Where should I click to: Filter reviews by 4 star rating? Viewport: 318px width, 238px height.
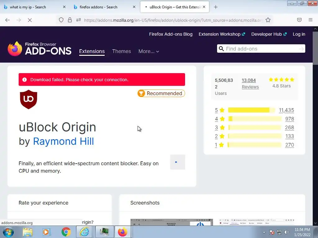click(220, 119)
